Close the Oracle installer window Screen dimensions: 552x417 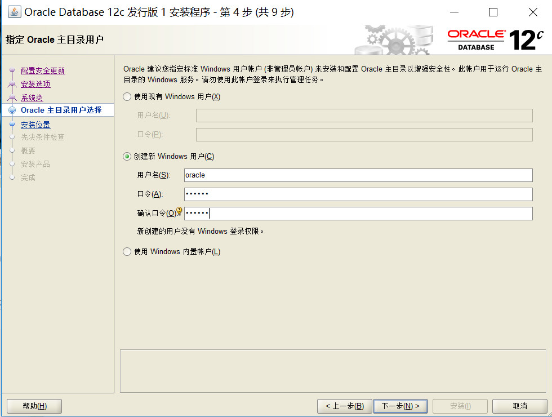point(533,12)
